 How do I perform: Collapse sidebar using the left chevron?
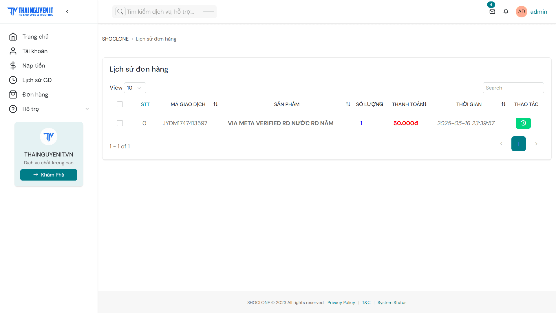pos(67,12)
